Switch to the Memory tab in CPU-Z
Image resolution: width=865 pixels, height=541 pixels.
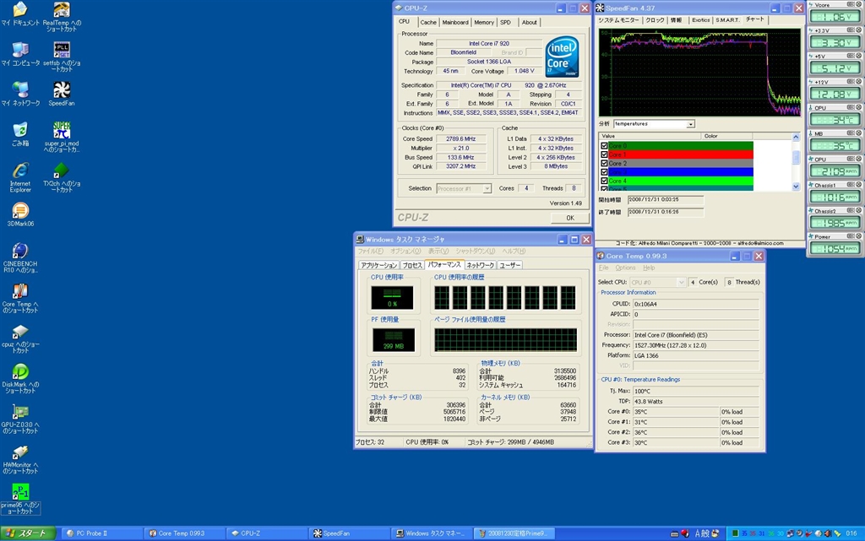click(484, 23)
